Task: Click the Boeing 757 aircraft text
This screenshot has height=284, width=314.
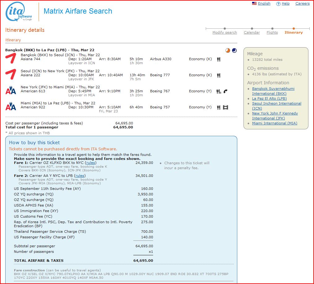Action: (160, 107)
